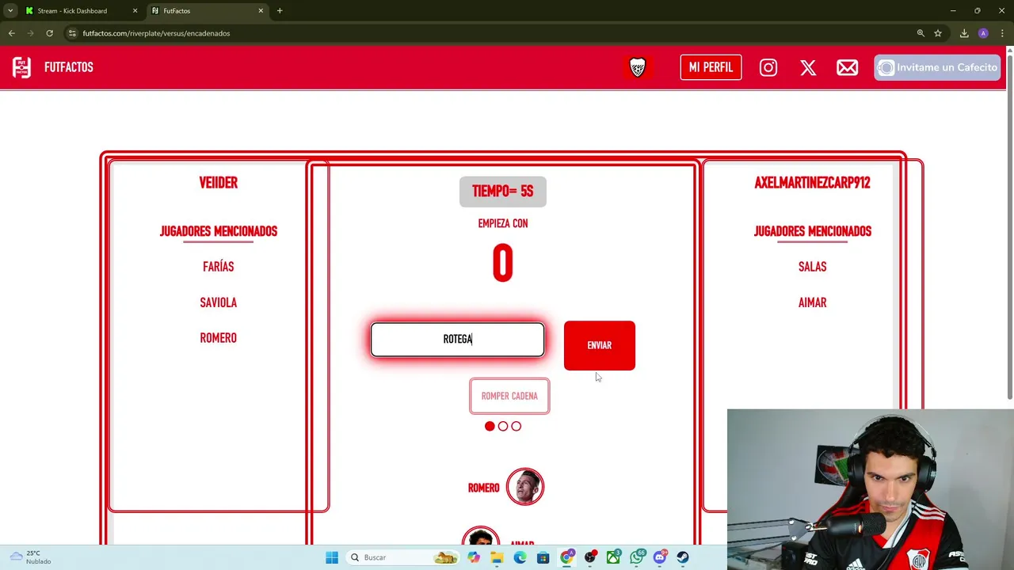
Task: Click the browser back arrow
Action: 11,33
